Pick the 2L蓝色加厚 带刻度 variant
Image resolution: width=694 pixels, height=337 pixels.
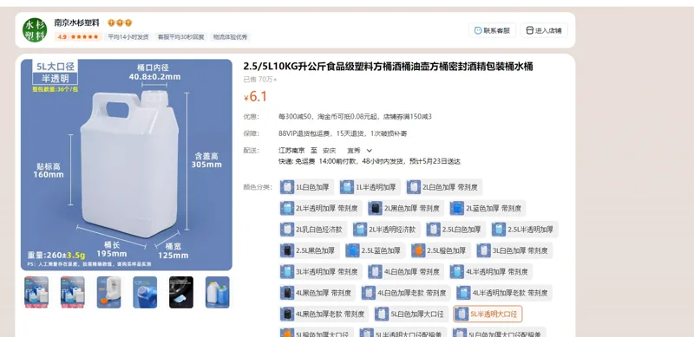[x=488, y=208]
